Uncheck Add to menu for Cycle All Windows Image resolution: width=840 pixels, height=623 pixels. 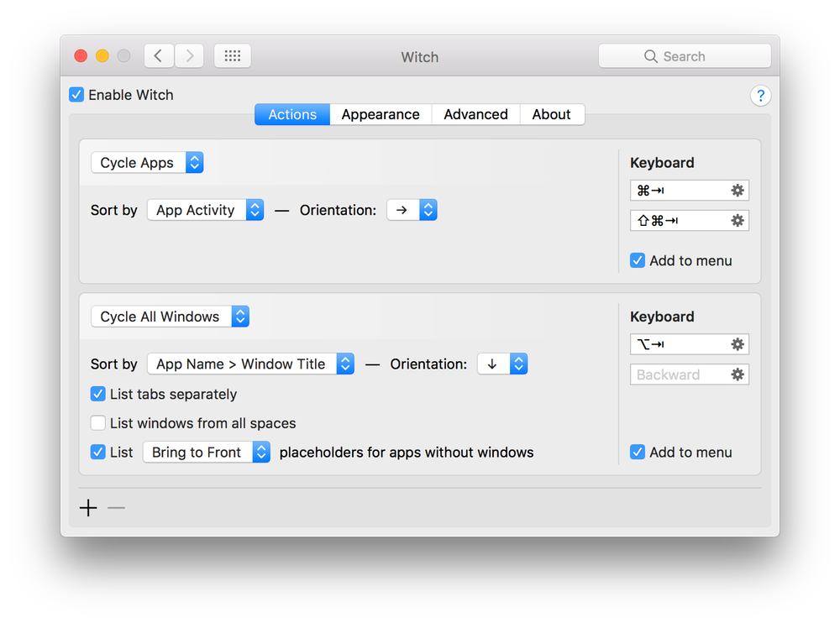tap(638, 453)
